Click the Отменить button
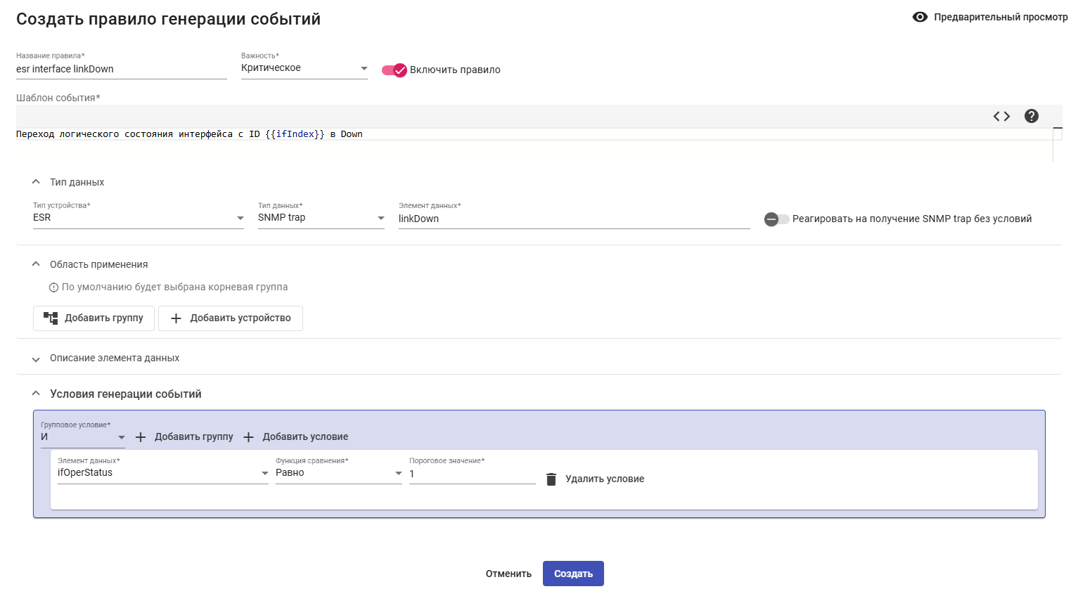The width and height of the screenshot is (1078, 589). (508, 574)
